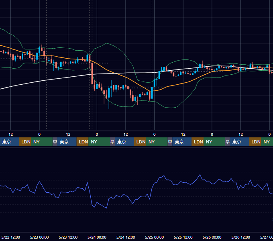Click the 5/23 00:00 date label

point(39,237)
